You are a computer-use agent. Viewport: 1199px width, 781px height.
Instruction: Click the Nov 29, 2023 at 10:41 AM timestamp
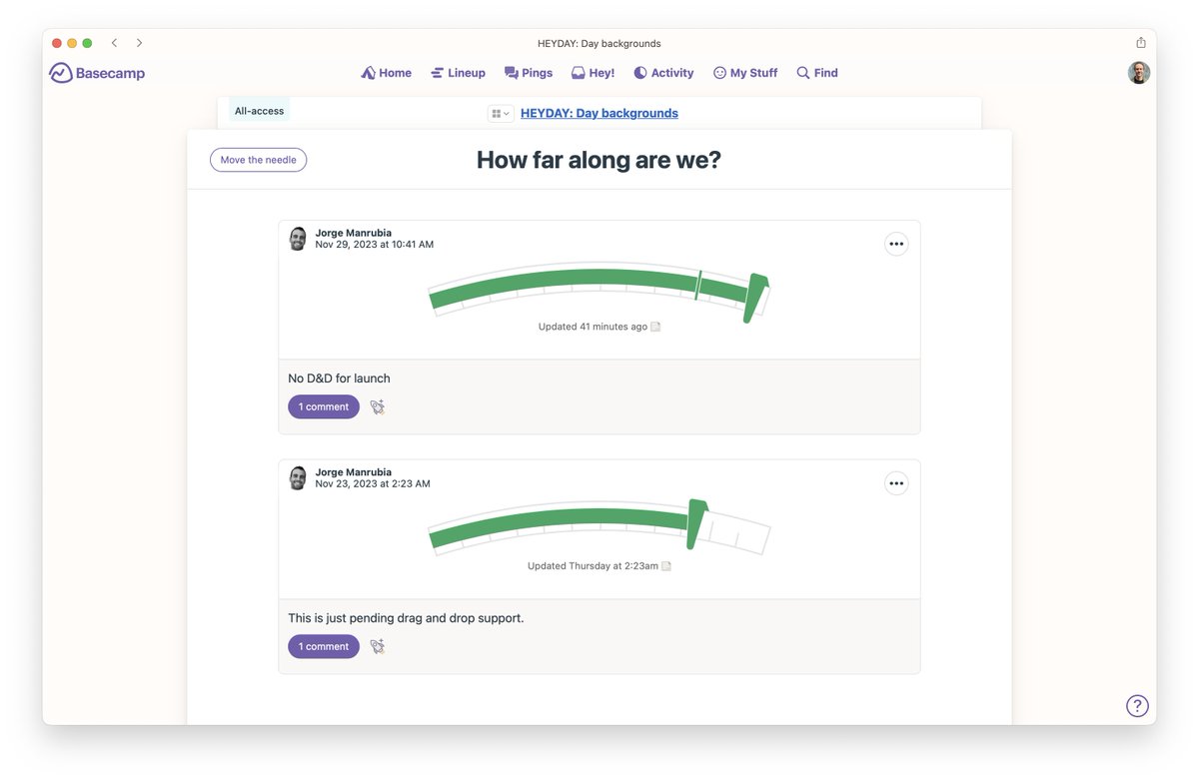click(x=375, y=245)
